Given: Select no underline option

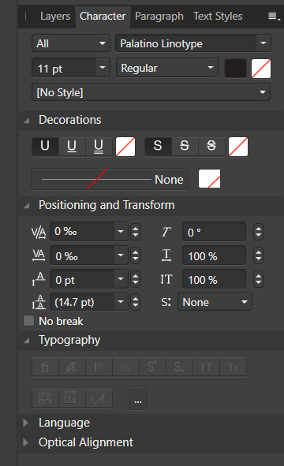Looking at the screenshot, I should (45, 146).
